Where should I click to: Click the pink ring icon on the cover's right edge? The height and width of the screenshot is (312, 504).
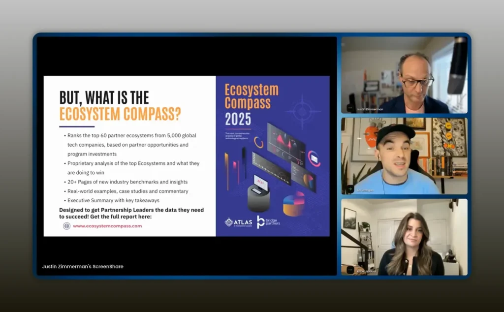pos(314,158)
